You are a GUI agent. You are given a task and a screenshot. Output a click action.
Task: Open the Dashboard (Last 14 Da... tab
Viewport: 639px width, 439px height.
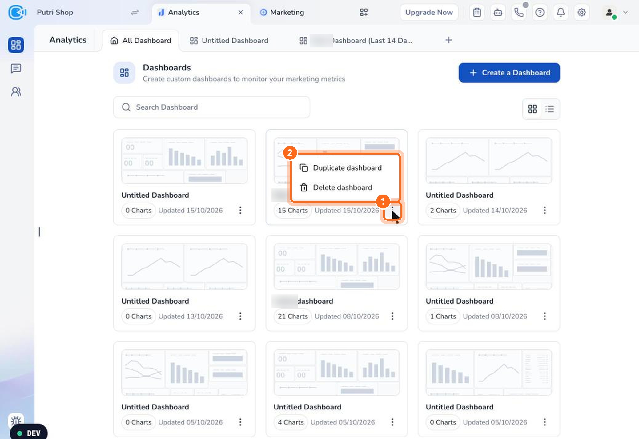(356, 41)
